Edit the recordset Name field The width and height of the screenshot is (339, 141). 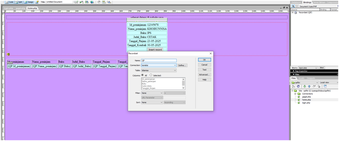pyautogui.click(x=159, y=60)
